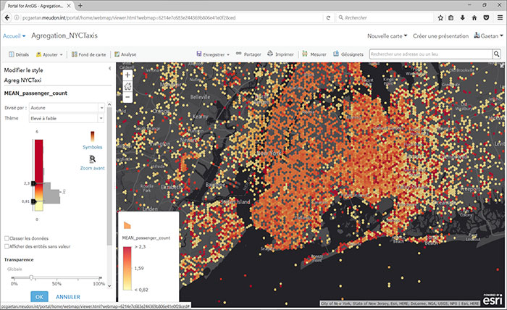507x310 pixels.
Task: Click in the browser URL address bar
Action: point(172,18)
